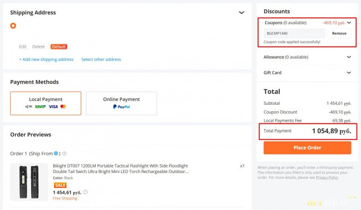Remove the applied coupon code

point(339,33)
